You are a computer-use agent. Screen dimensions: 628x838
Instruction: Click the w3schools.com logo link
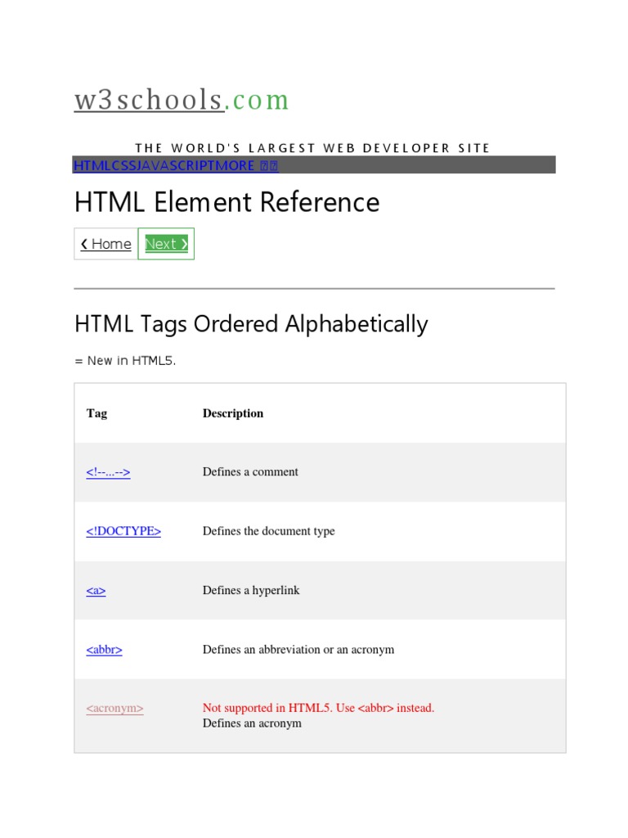182,100
